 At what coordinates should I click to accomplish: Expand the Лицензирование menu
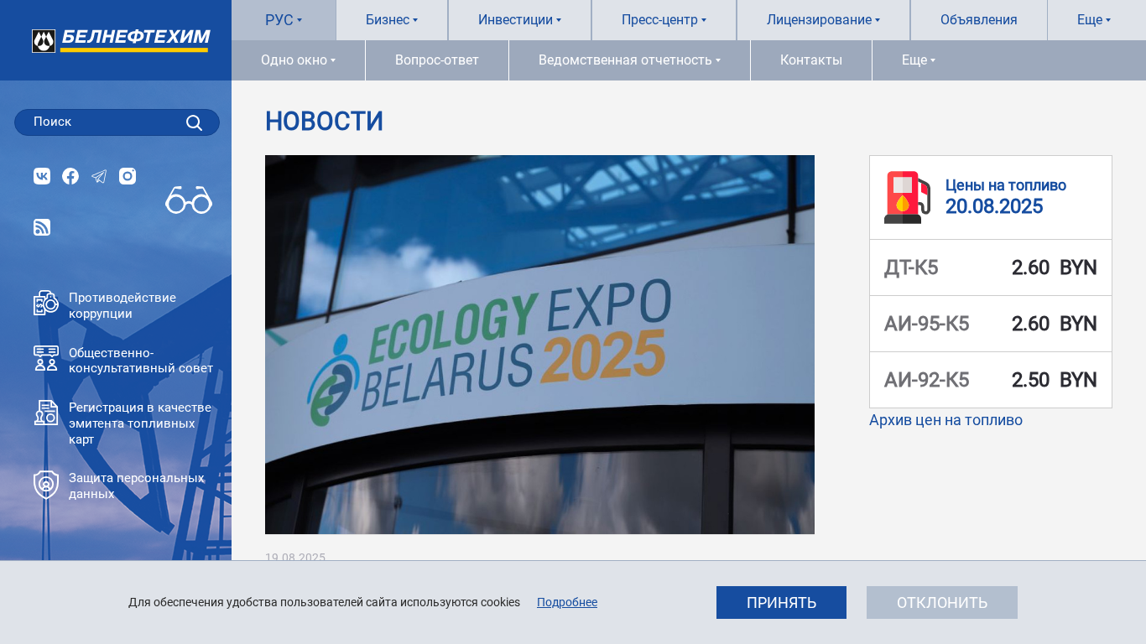(x=823, y=20)
